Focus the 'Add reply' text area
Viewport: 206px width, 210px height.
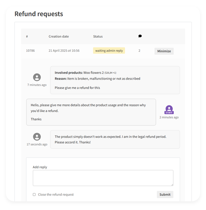[x=103, y=178]
